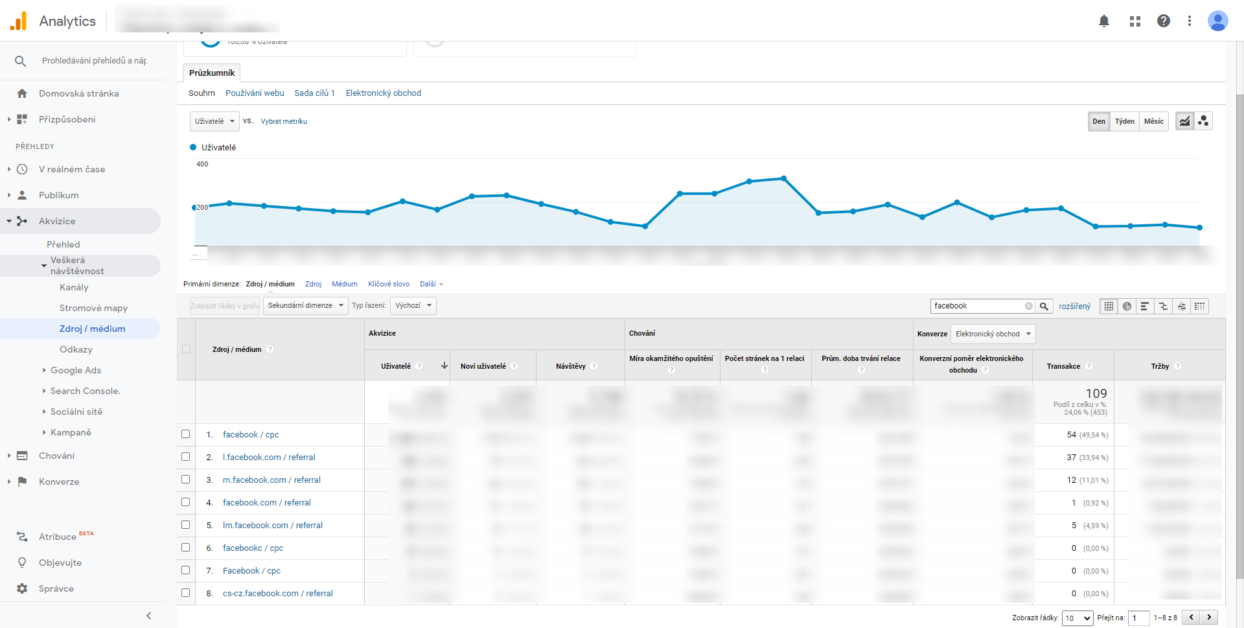
Task: Select the data table view icon
Action: click(x=1109, y=306)
